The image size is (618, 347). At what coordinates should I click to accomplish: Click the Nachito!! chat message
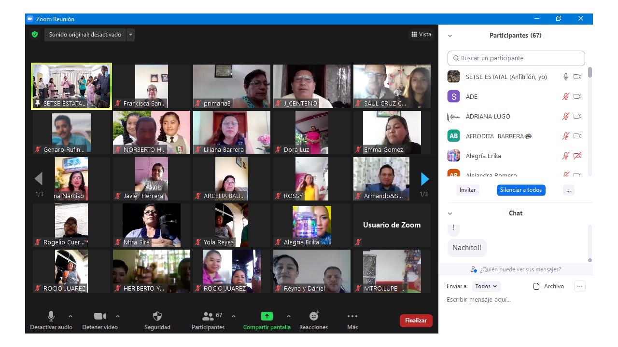tap(467, 248)
